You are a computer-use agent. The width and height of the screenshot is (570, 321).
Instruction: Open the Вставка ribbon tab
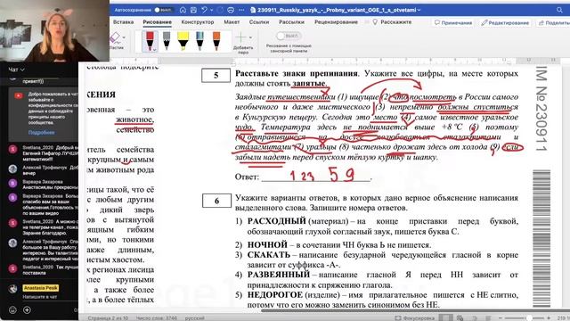(x=123, y=22)
